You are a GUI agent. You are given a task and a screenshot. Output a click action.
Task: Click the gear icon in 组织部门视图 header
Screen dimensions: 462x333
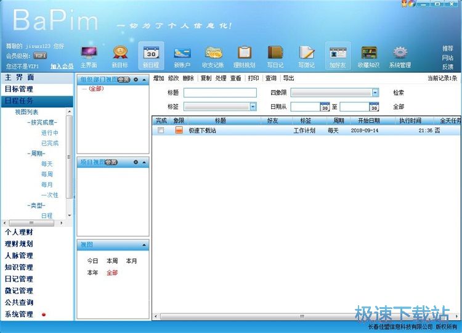point(136,80)
